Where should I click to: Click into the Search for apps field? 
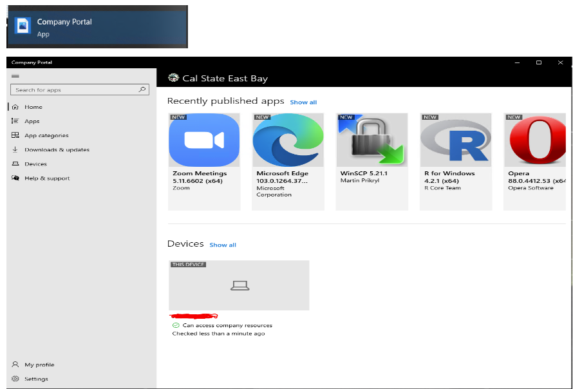coord(80,90)
